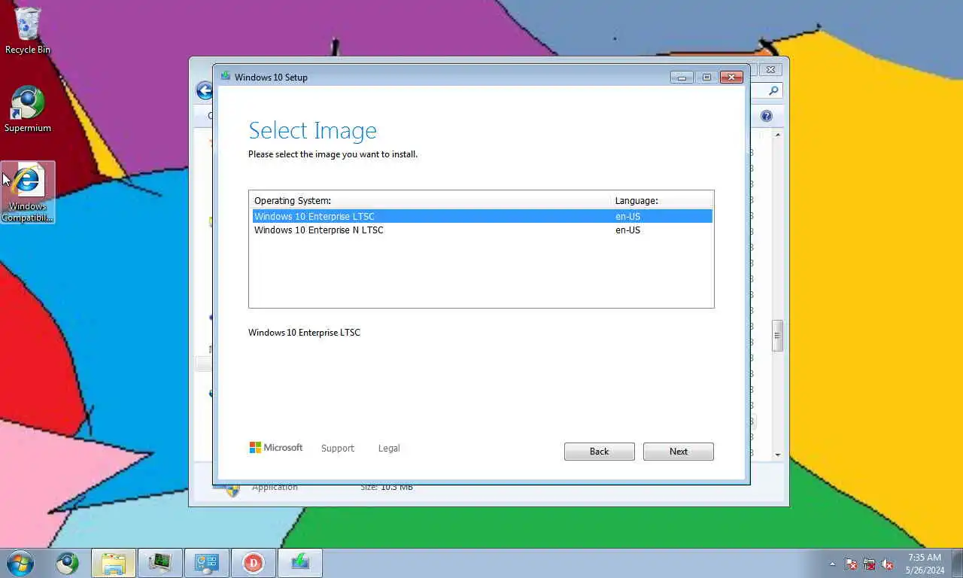Click the Action Center flag tray icon
The width and height of the screenshot is (963, 578).
coord(851,564)
